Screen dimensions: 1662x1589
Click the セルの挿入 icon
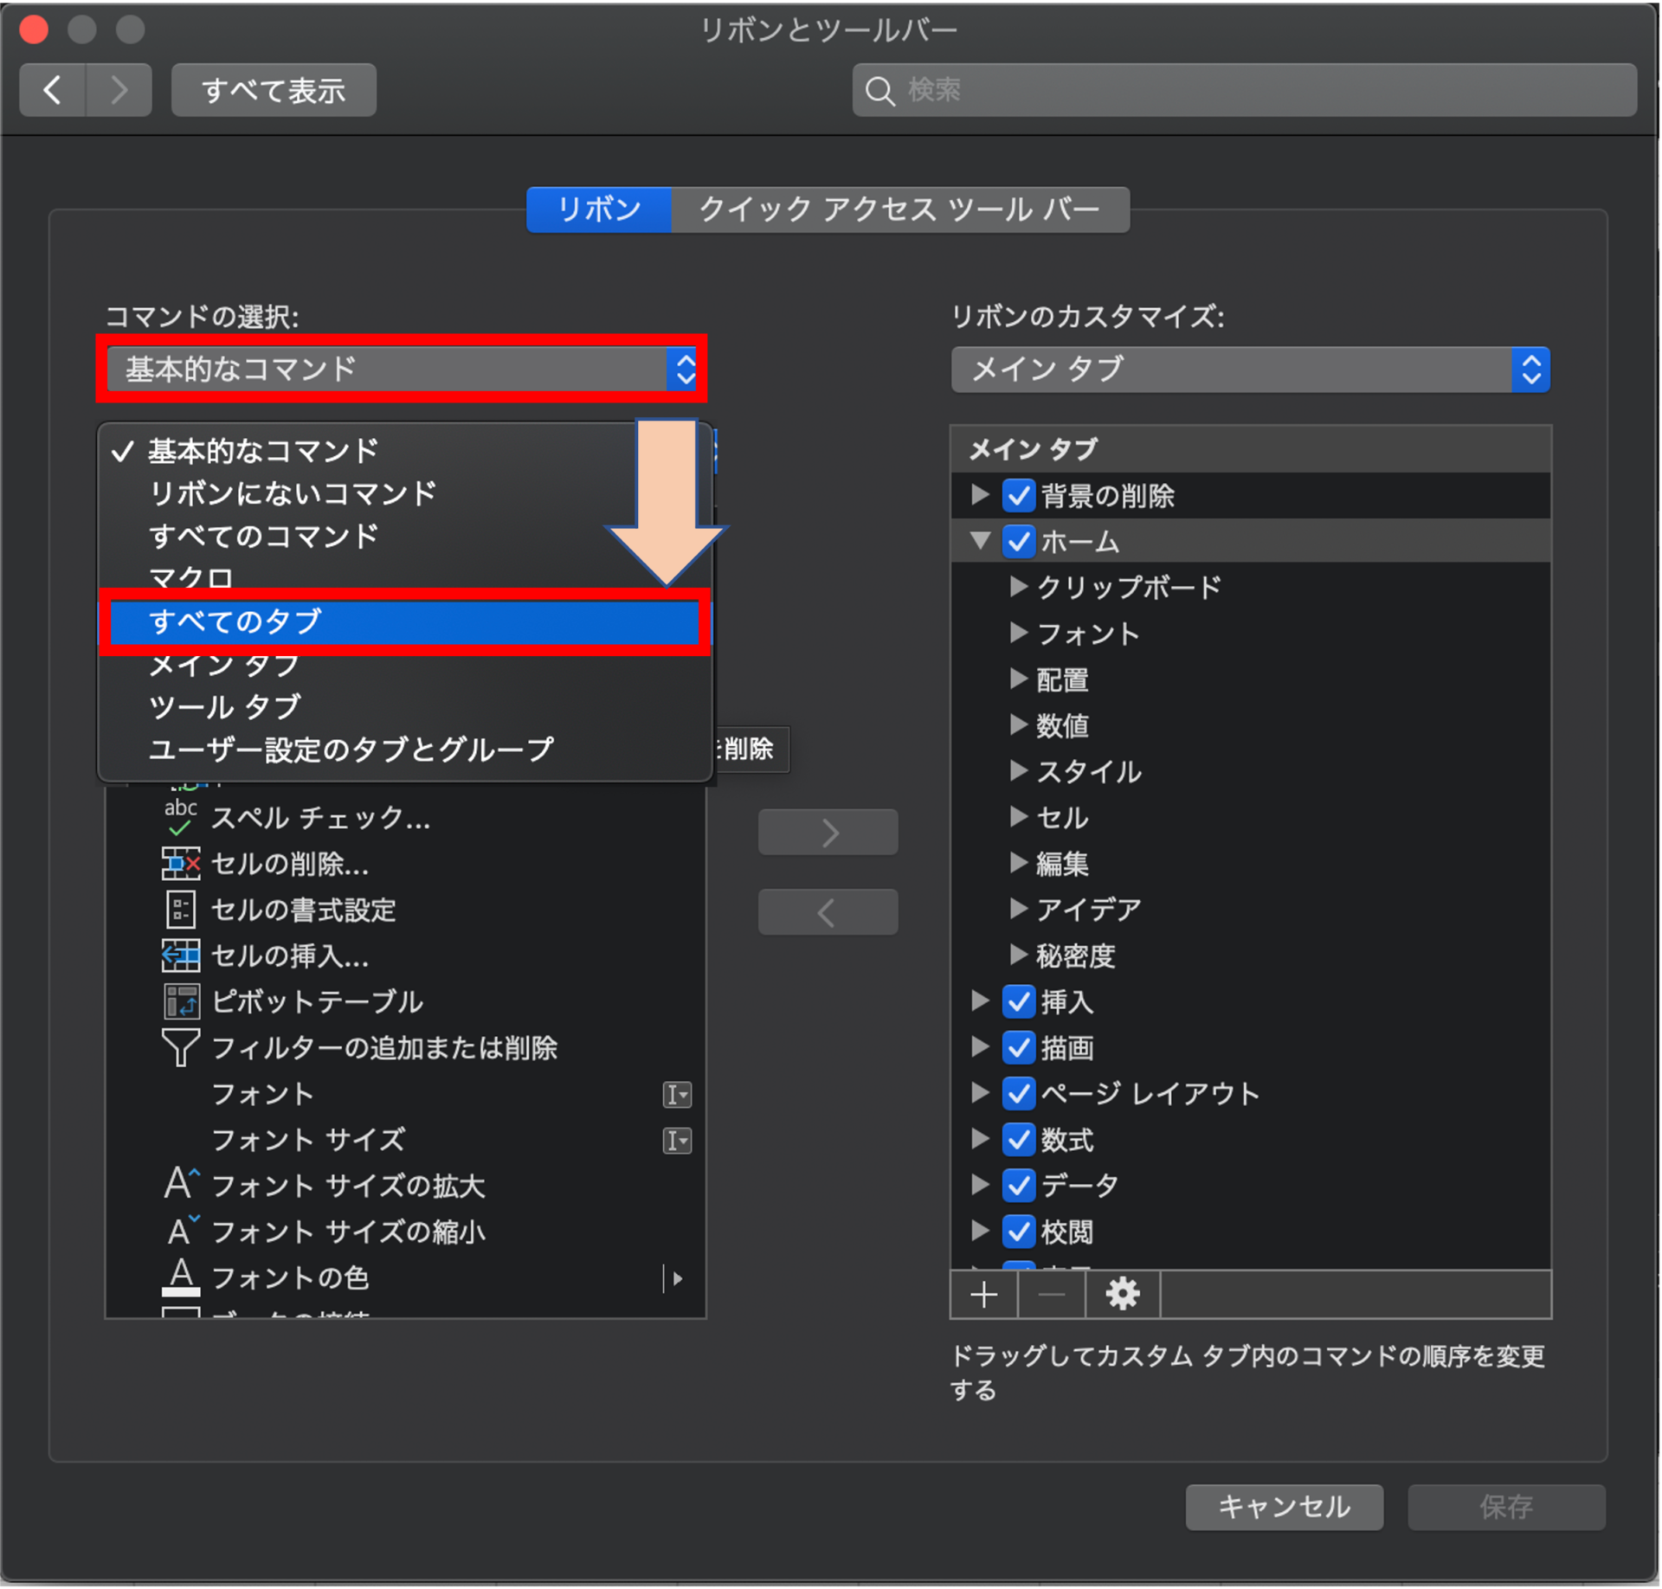(x=180, y=956)
